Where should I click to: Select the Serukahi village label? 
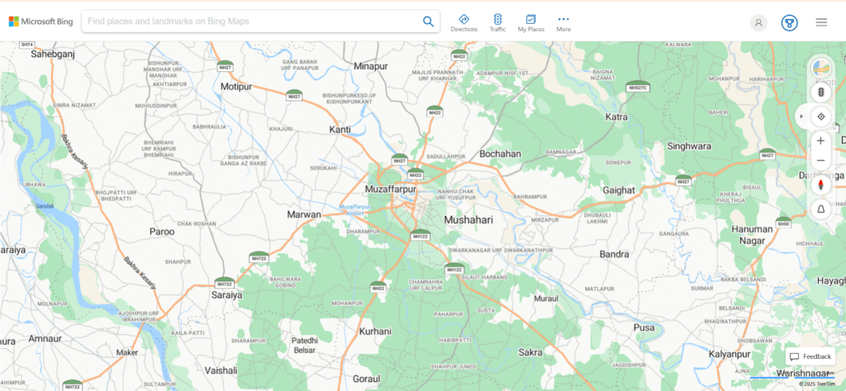pos(324,168)
